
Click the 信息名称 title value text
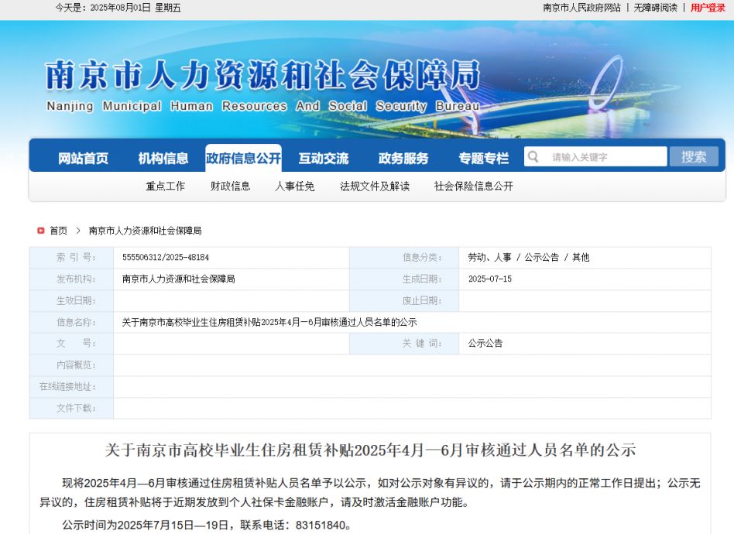click(269, 322)
